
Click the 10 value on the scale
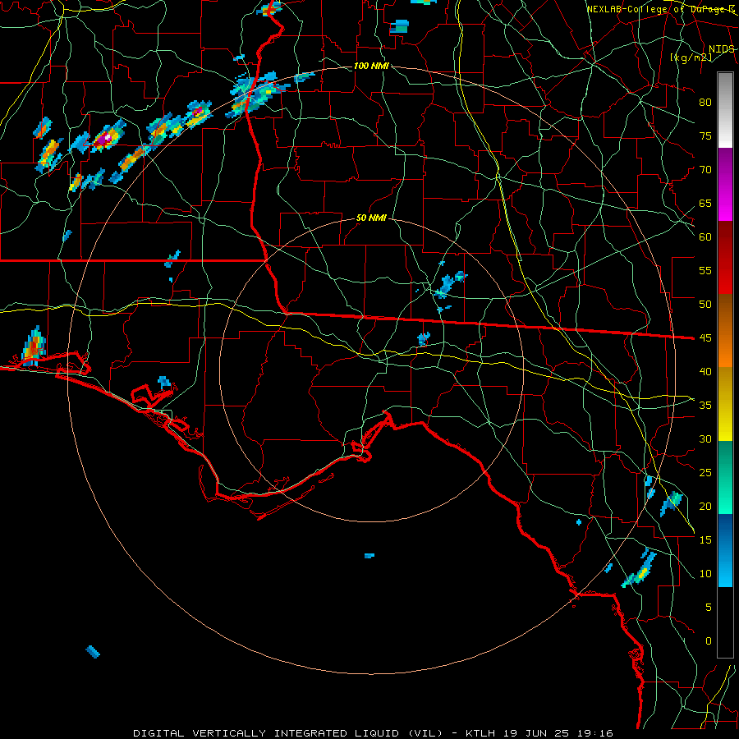705,574
